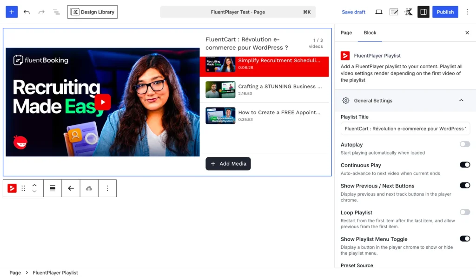
Task: Open the device preview laptop icon
Action: [378, 12]
